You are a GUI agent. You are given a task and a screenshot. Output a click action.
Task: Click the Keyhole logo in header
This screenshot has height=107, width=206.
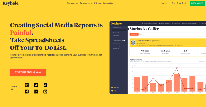coord(11,3)
